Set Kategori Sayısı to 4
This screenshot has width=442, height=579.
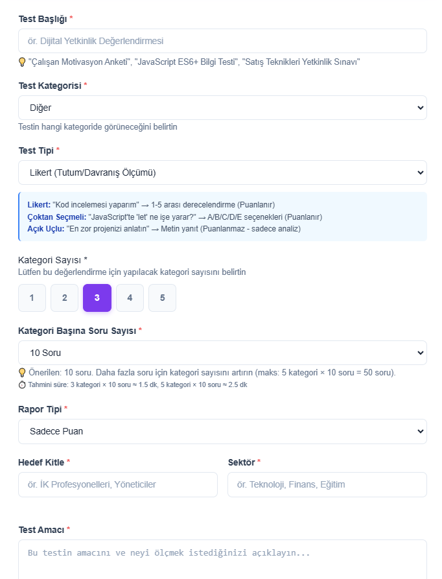(130, 298)
